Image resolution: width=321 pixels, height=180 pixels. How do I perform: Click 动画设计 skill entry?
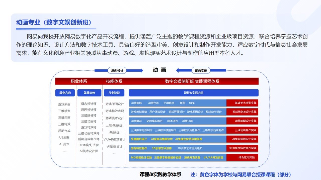pyautogui.click(x=115, y=132)
